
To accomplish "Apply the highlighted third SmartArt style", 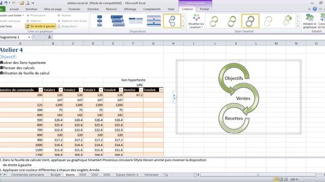I will point(250,21).
